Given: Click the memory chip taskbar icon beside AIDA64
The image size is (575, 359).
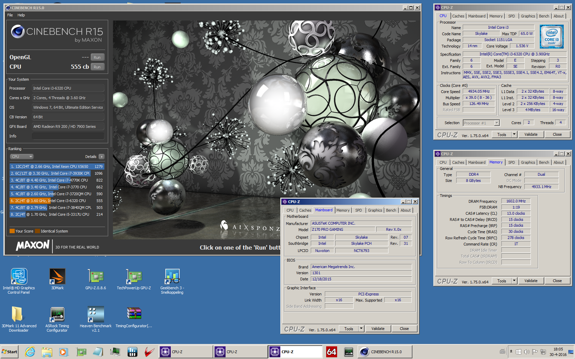Looking at the screenshot, I should (x=348, y=351).
